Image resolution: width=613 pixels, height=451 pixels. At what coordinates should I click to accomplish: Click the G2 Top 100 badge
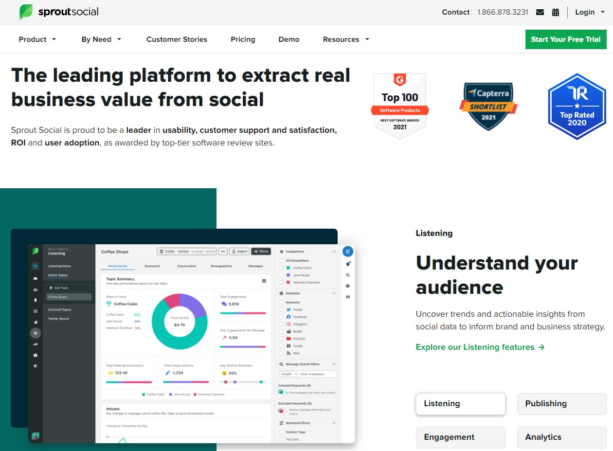[400, 106]
